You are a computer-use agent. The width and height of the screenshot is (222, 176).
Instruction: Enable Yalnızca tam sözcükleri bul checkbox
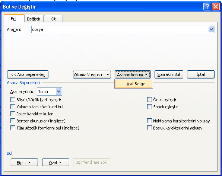[x=13, y=107]
